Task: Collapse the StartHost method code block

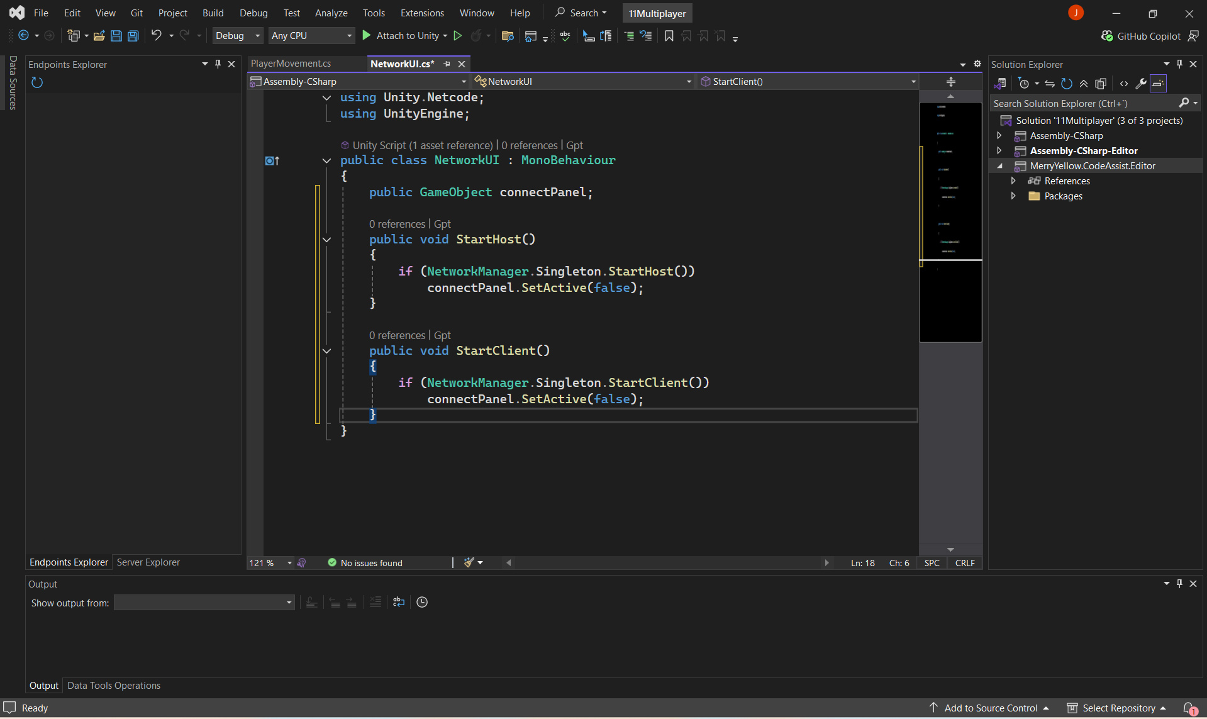Action: 326,240
